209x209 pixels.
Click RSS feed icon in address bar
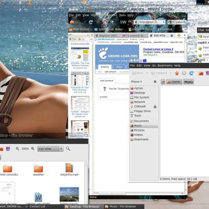(x=156, y=22)
